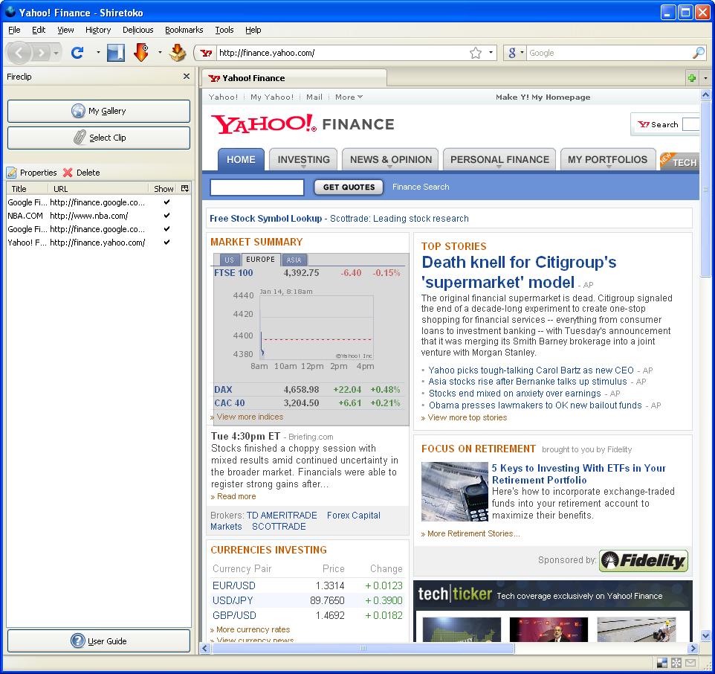This screenshot has height=674, width=715.
Task: Click the red downward arrow toolbar icon
Action: coord(141,53)
